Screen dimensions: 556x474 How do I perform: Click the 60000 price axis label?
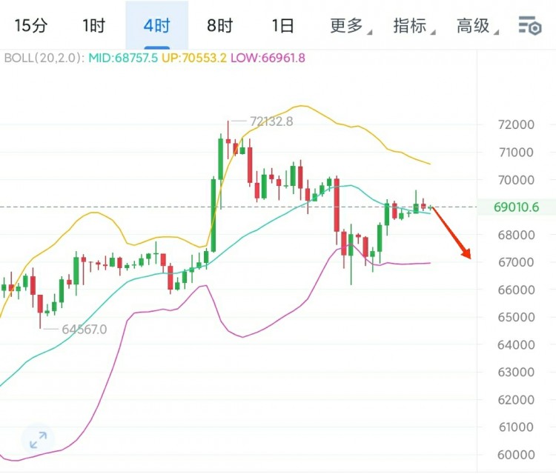pos(516,455)
